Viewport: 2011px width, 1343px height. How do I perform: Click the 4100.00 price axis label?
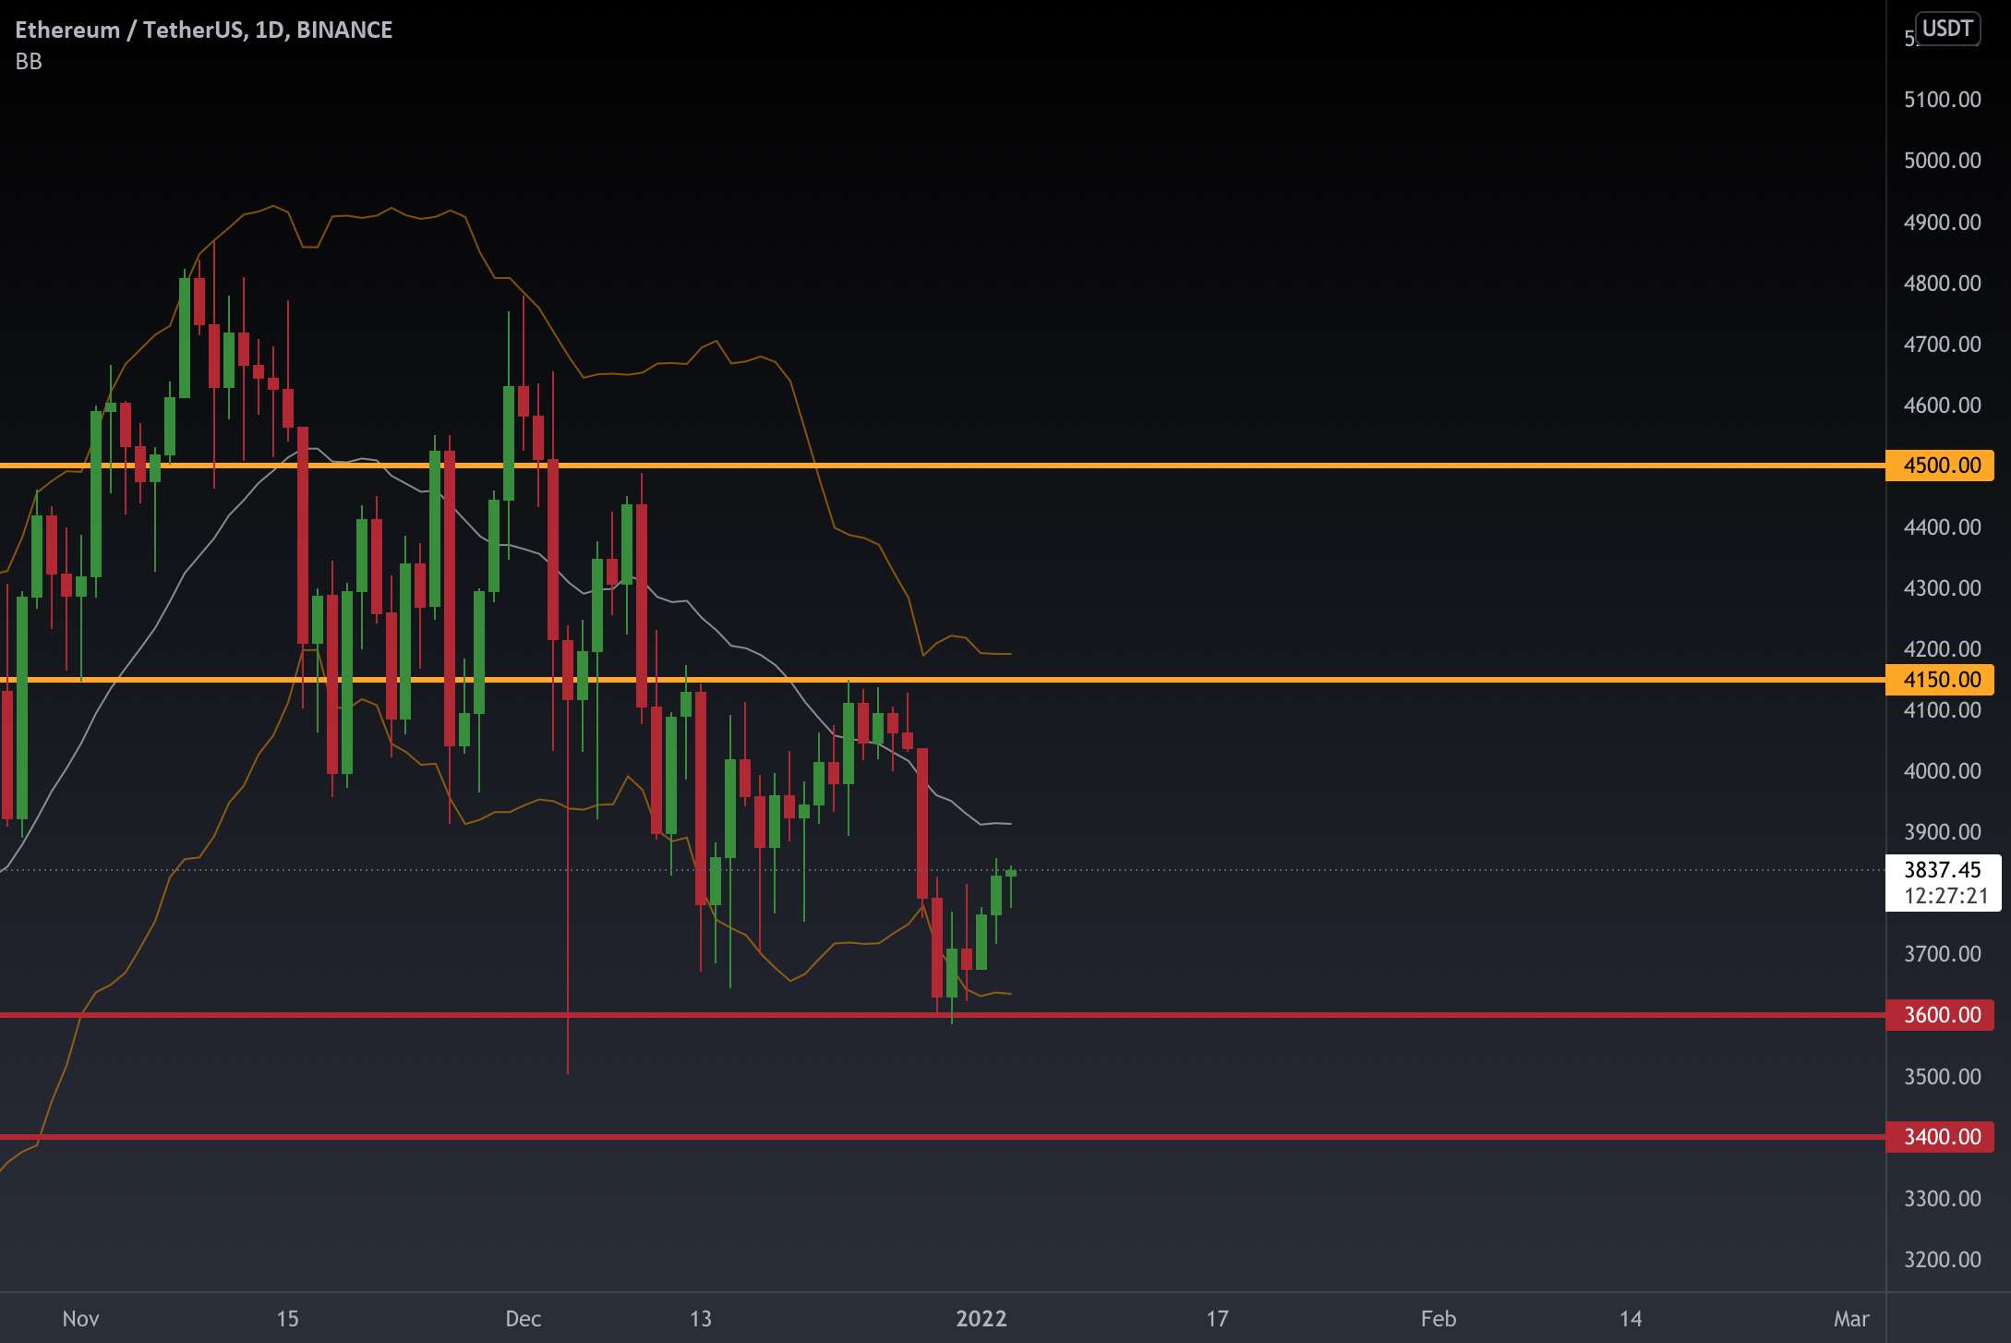coord(1943,710)
